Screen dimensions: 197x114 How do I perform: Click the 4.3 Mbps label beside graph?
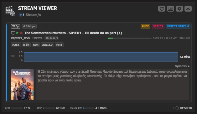pos(185,57)
